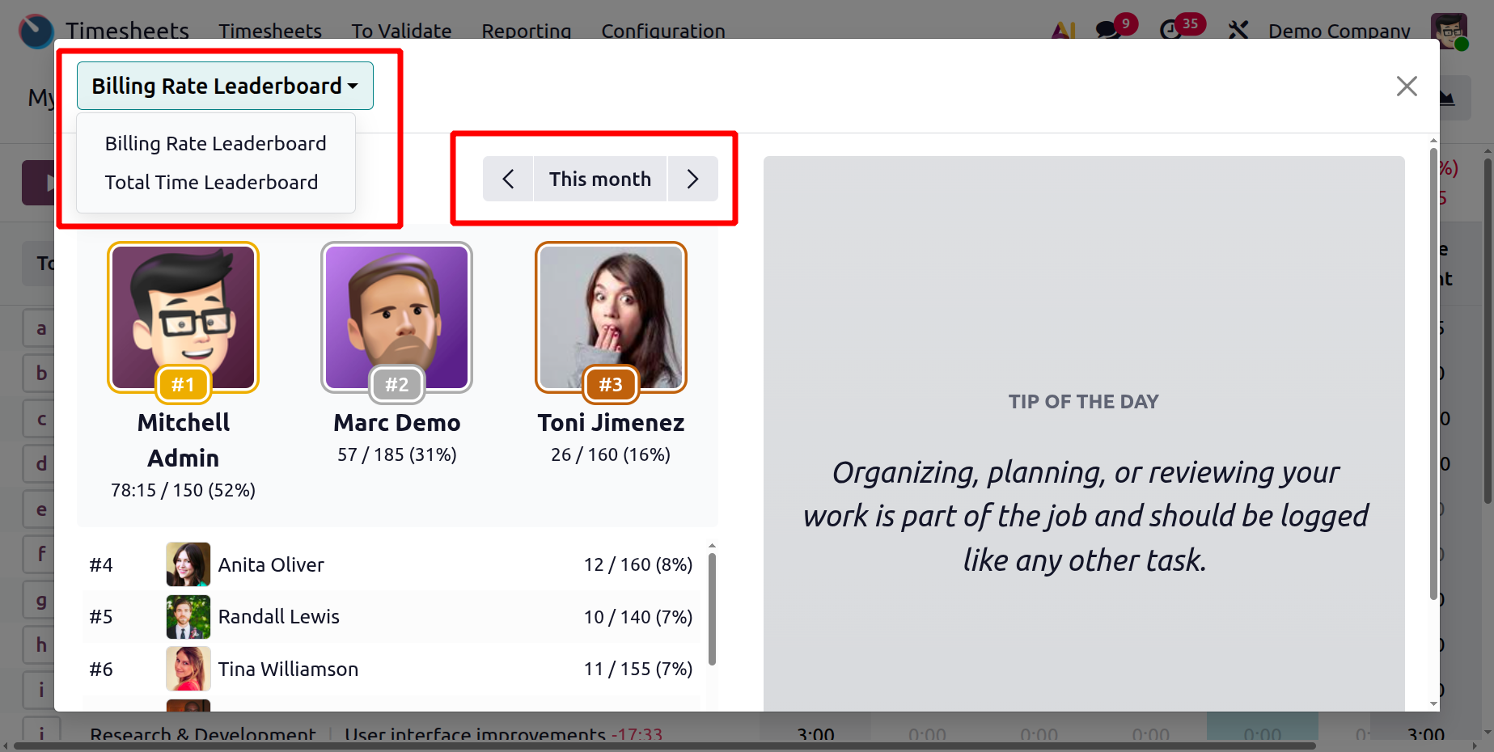The height and width of the screenshot is (752, 1494).
Task: Open the Billing Rate Leaderboard dropdown
Action: (x=224, y=86)
